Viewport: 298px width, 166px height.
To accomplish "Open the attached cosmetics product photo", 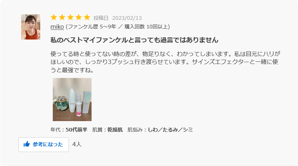I will [72, 100].
